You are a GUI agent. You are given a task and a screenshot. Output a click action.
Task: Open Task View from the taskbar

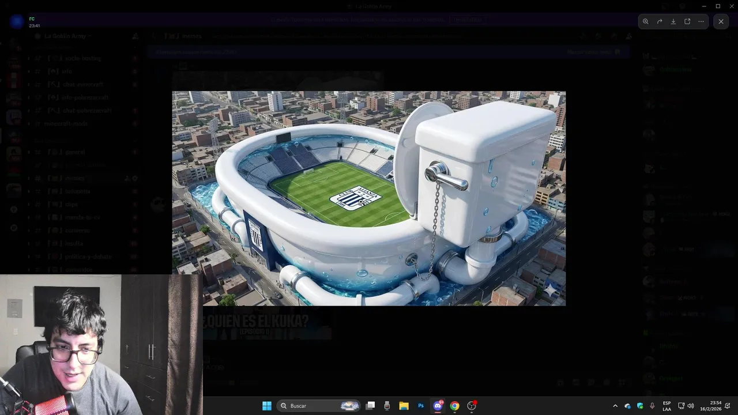point(371,406)
